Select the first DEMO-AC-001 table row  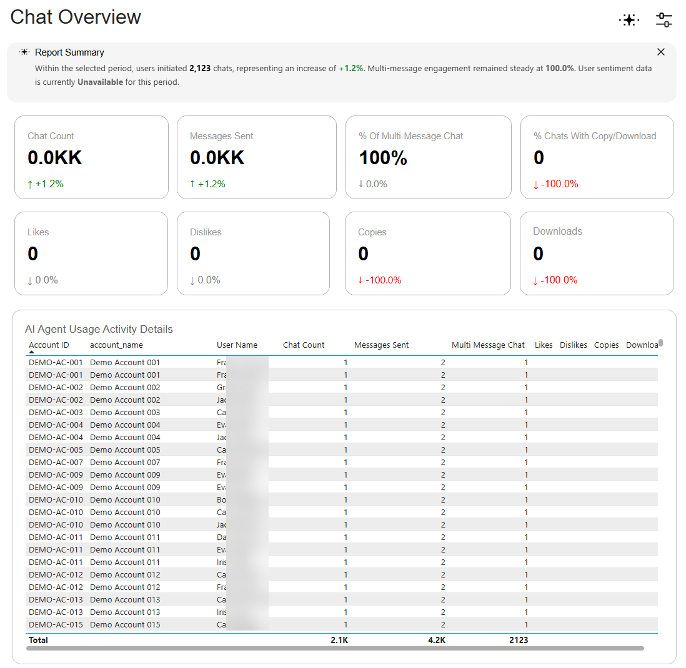click(x=341, y=363)
